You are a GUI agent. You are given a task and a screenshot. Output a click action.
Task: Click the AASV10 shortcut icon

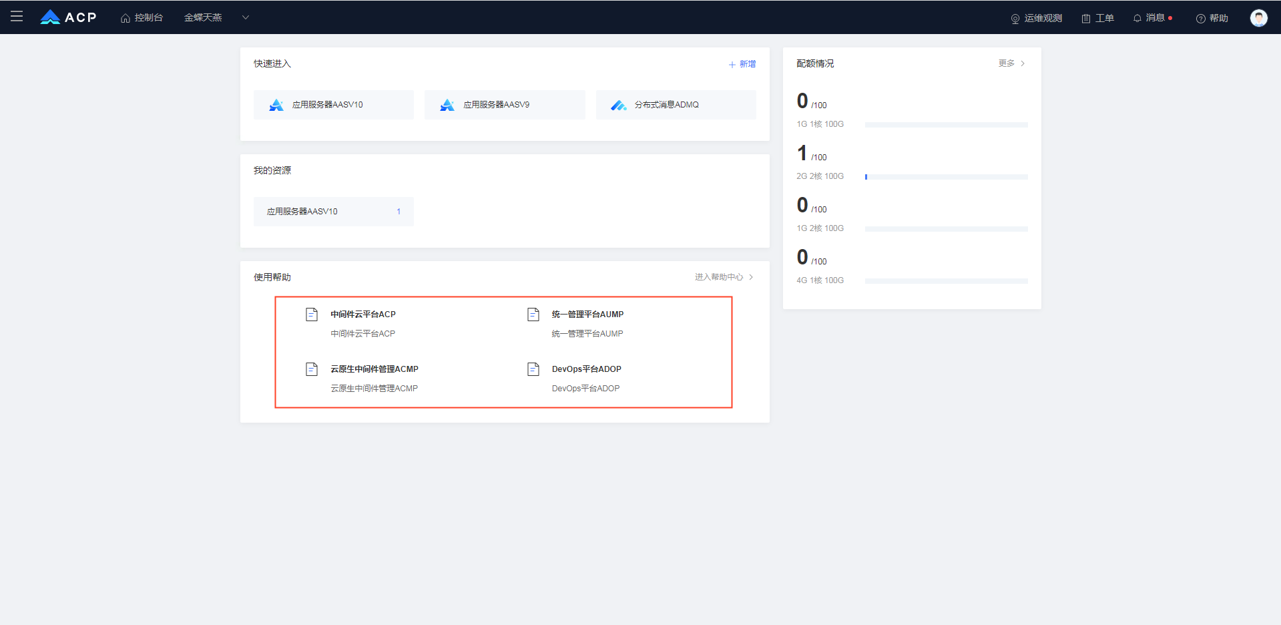pyautogui.click(x=276, y=105)
